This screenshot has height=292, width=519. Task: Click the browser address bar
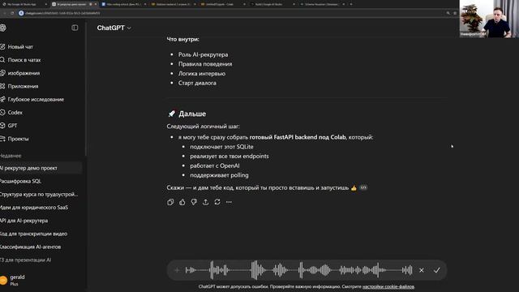pos(232,13)
